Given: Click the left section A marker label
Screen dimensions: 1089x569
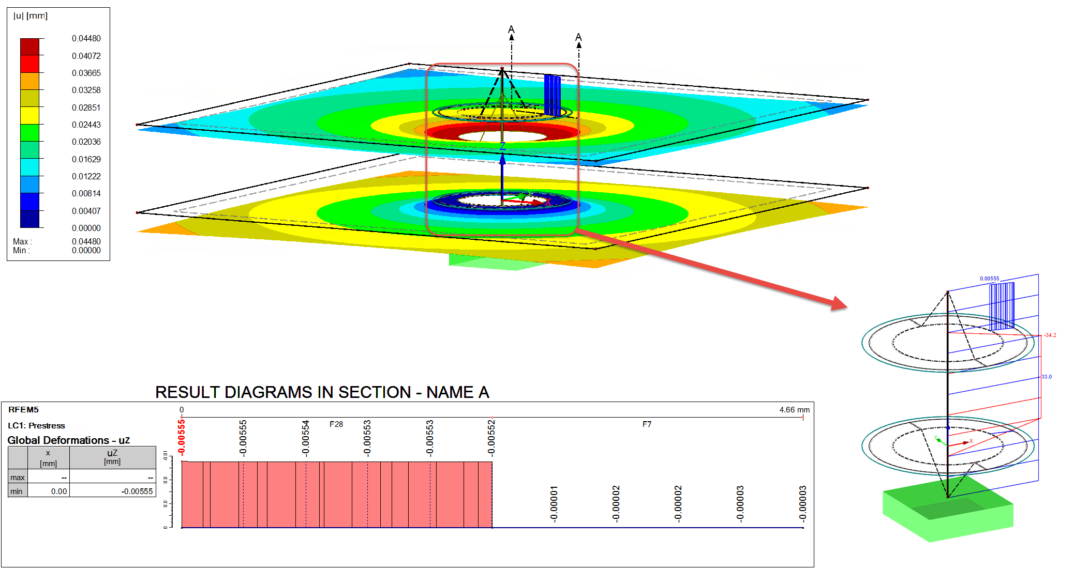Looking at the screenshot, I should [511, 29].
